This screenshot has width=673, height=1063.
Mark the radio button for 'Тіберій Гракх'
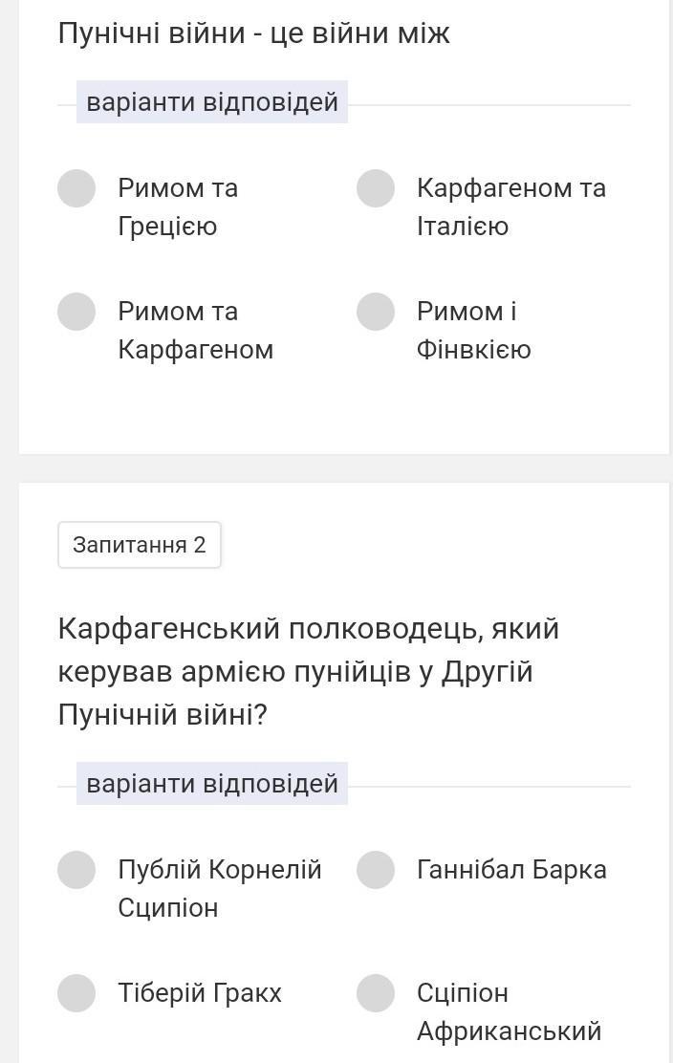click(76, 993)
